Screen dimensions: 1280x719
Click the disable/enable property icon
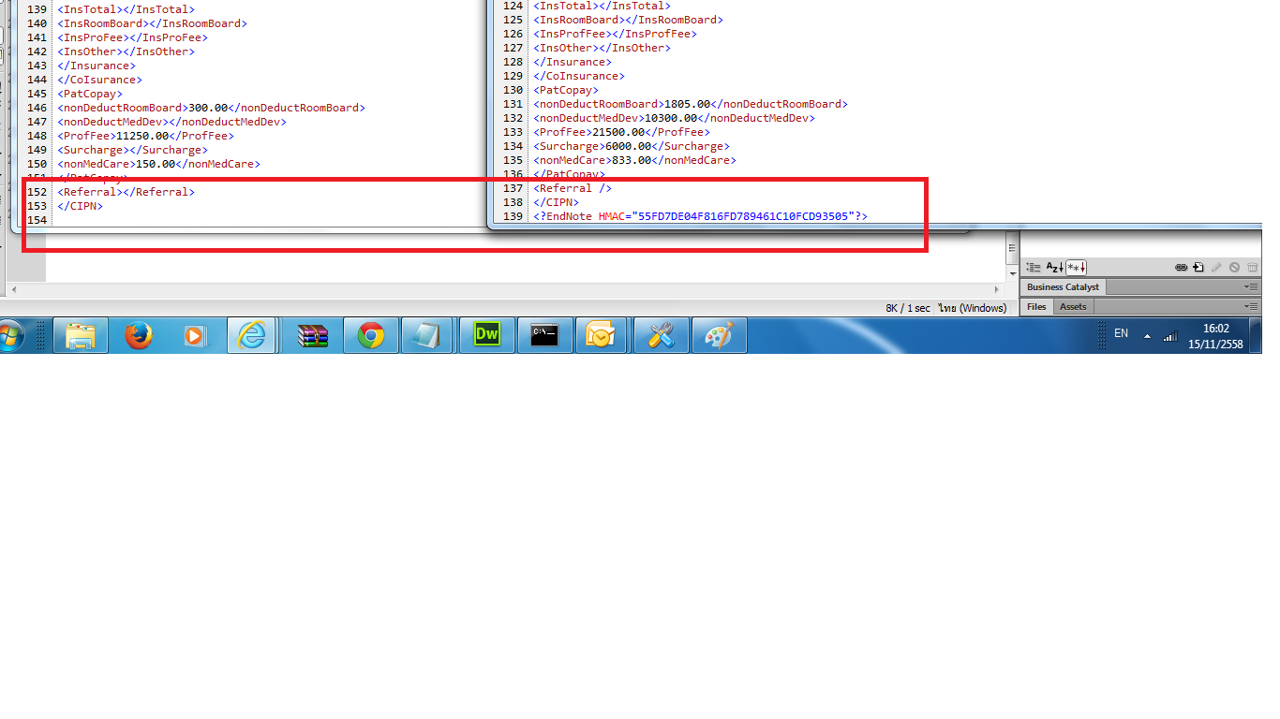[1234, 267]
